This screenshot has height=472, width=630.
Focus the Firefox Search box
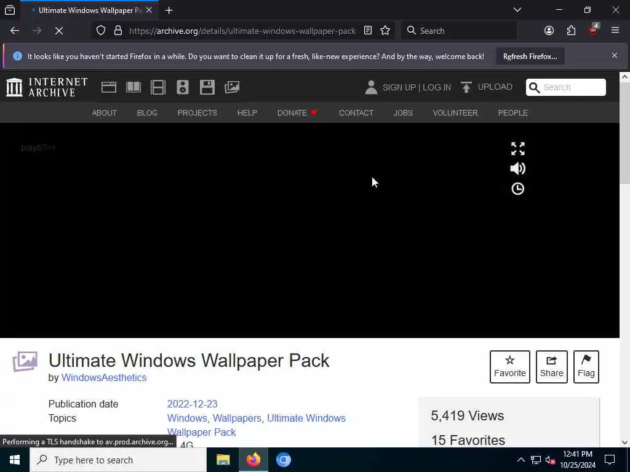coord(459,31)
